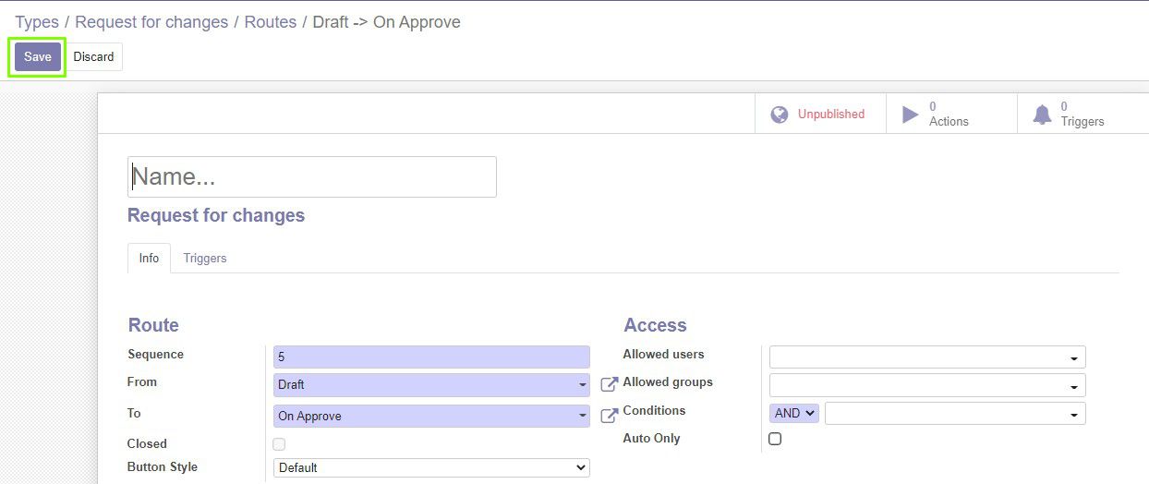Switch to the Triggers tab
This screenshot has width=1149, height=484.
205,258
